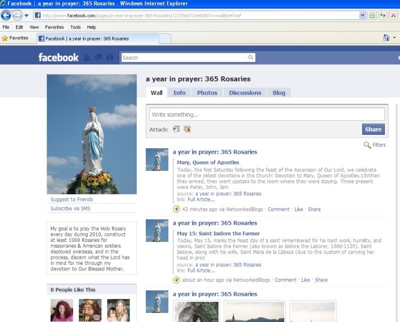This screenshot has width=400, height=322.
Task: Open the messages icon in header
Action: coord(99,58)
